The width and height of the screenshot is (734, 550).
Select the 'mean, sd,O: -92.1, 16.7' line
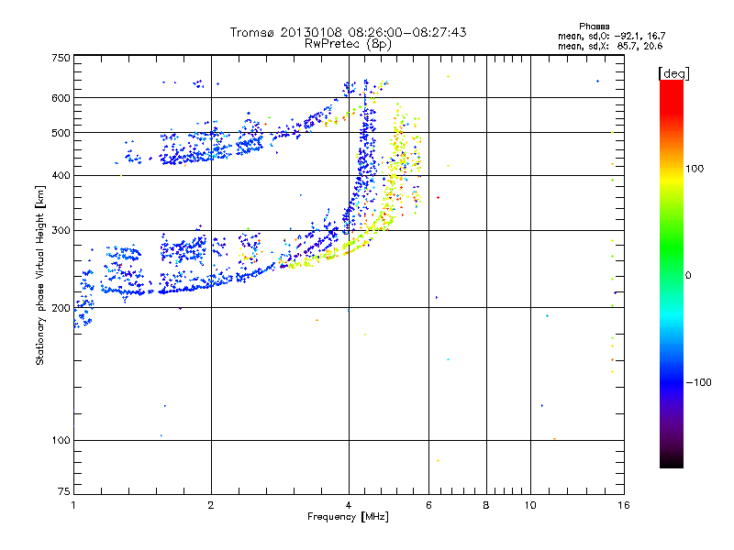coord(611,36)
